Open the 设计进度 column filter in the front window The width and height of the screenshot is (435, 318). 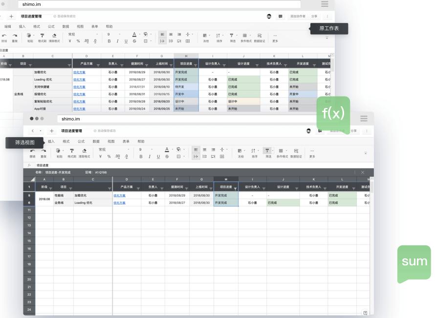[x=297, y=189]
